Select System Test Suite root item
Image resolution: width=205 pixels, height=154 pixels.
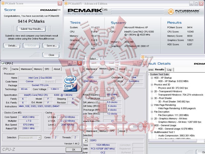point(159,74)
